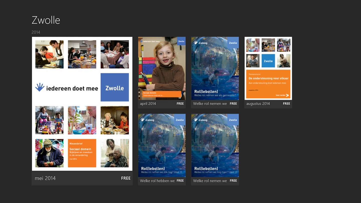
Task: Click the blue hand logo on mei cover
Action: (x=40, y=87)
